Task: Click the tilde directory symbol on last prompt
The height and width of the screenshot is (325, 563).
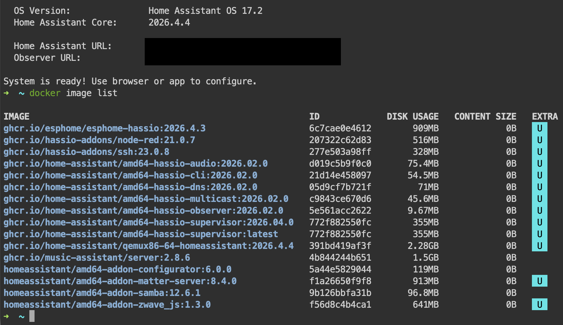Action: coord(21,316)
